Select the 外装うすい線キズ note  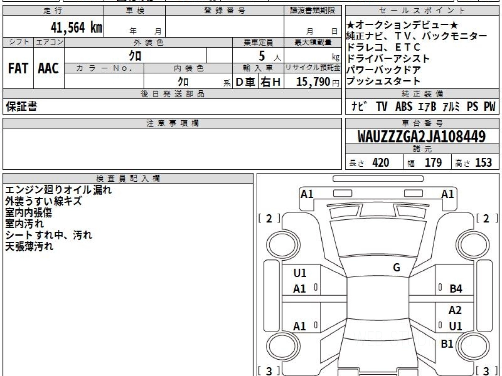(44, 201)
